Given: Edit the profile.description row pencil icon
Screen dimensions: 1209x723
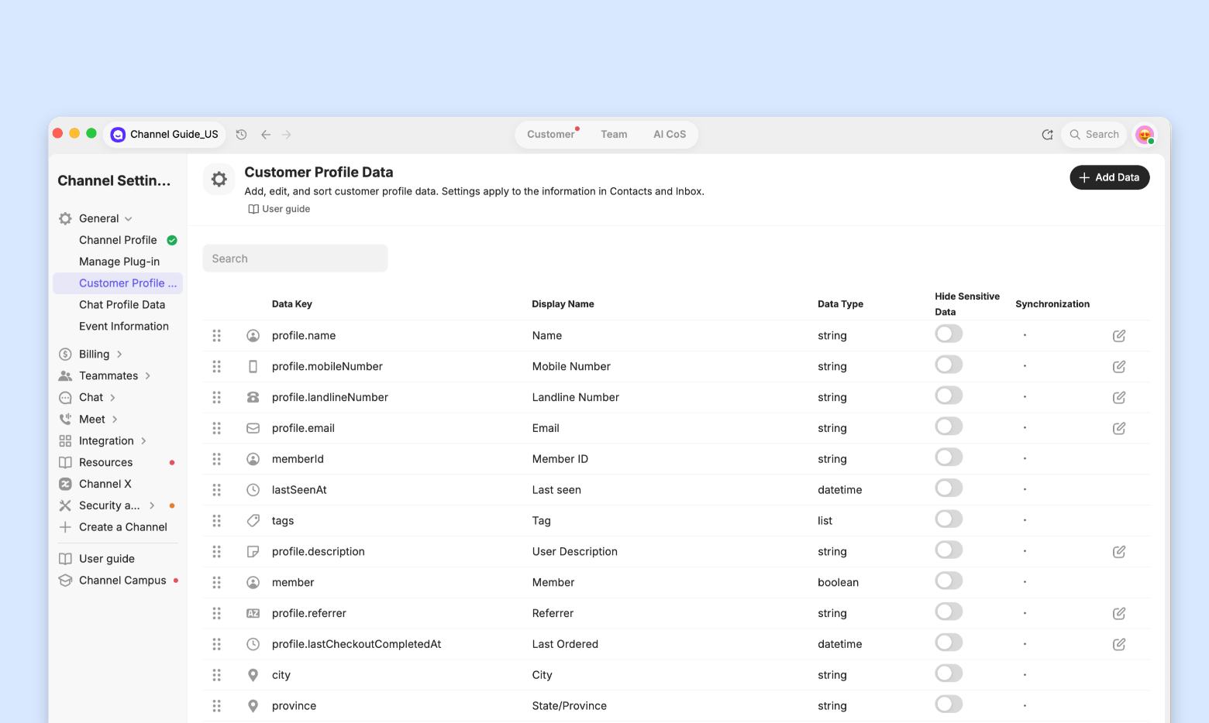Looking at the screenshot, I should point(1119,552).
